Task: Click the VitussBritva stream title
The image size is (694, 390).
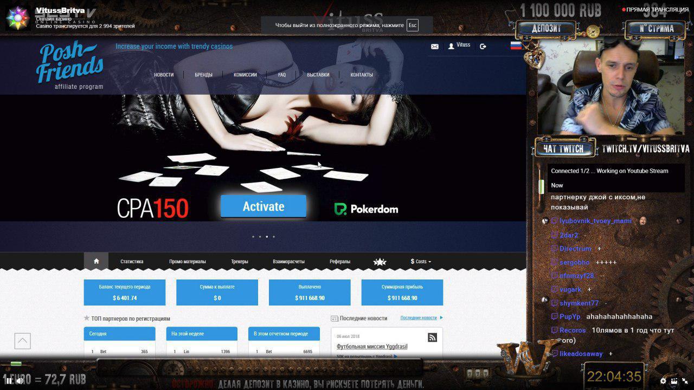Action: coord(60,10)
